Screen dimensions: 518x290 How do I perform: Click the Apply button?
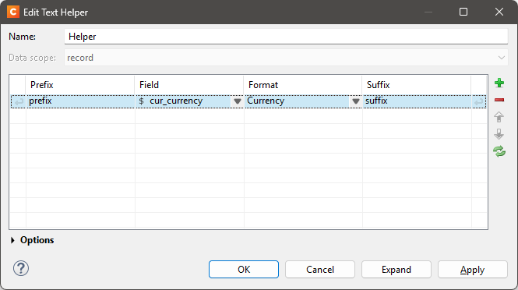[472, 270]
